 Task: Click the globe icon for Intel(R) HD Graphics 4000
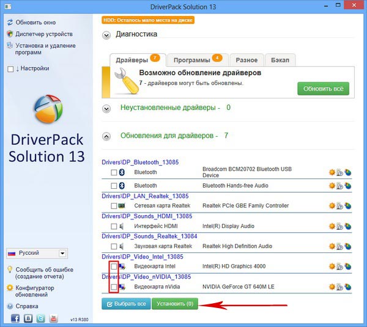coord(348,266)
